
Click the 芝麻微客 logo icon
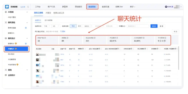[x=7, y=7]
